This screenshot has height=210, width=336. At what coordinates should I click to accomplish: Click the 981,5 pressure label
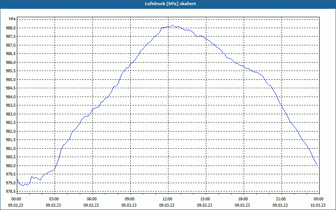11,140
